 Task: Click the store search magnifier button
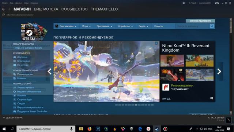pos(212,26)
